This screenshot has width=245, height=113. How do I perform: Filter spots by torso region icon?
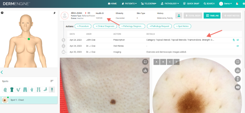click(12, 90)
